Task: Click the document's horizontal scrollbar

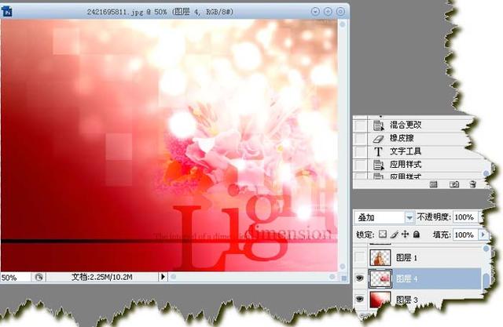Action: pos(253,277)
